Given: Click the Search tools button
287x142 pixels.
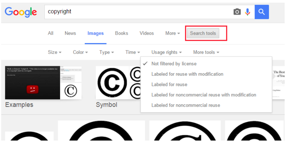Looking at the screenshot, I should [203, 33].
